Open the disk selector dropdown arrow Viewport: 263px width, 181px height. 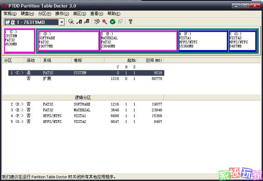[62, 22]
